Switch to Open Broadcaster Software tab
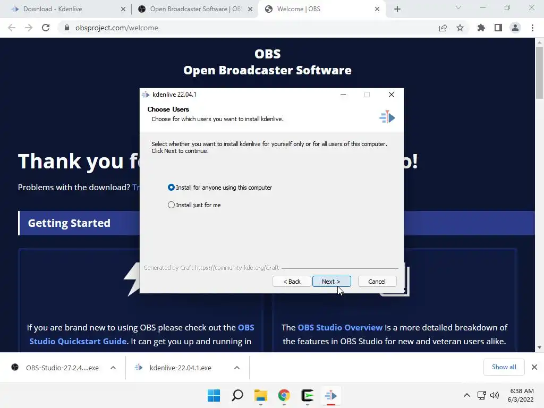This screenshot has width=544, height=408. (195, 9)
